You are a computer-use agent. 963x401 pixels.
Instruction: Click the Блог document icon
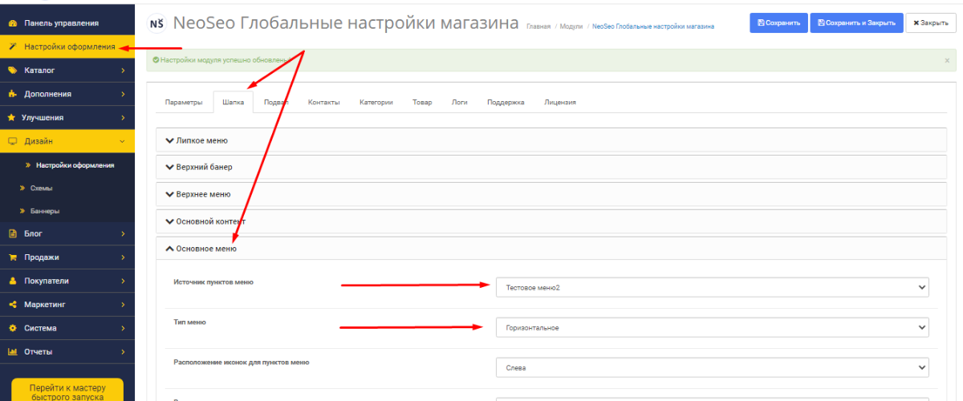click(12, 234)
